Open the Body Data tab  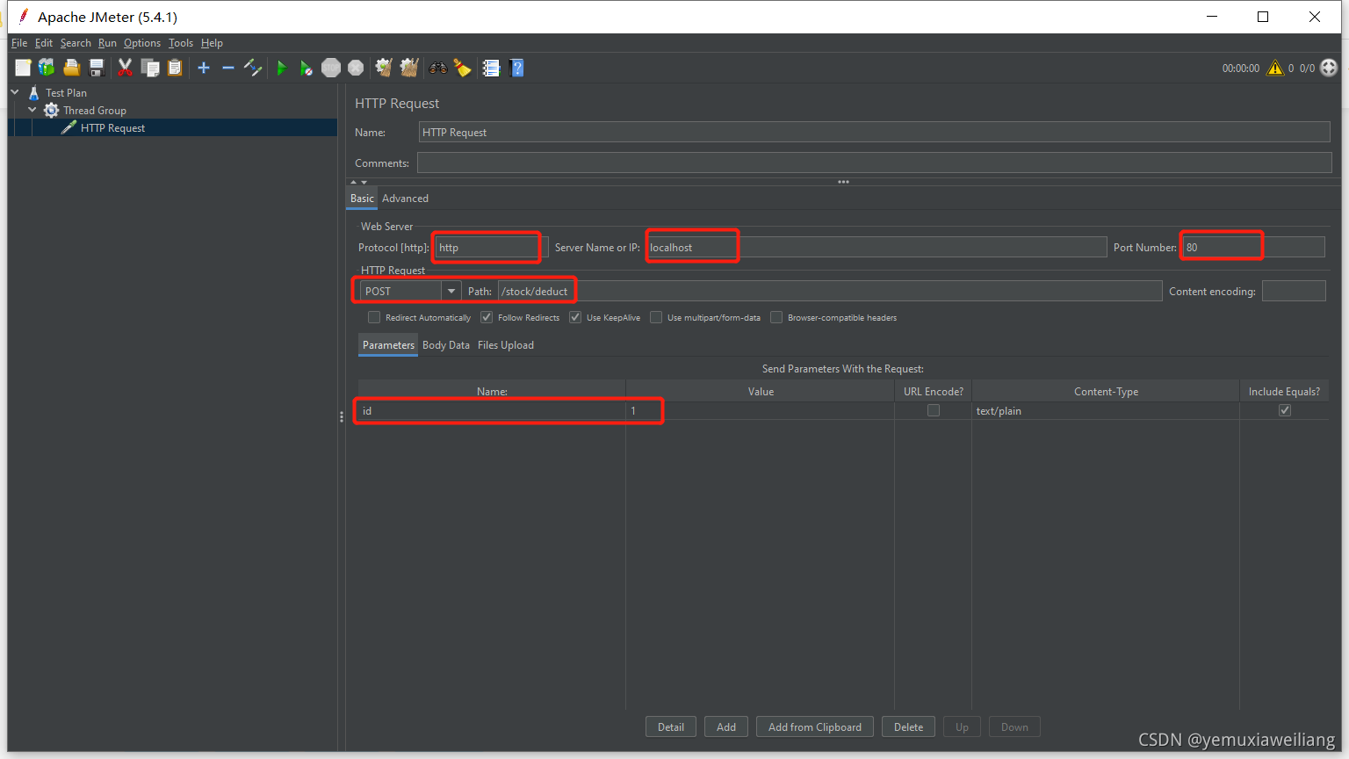(446, 345)
